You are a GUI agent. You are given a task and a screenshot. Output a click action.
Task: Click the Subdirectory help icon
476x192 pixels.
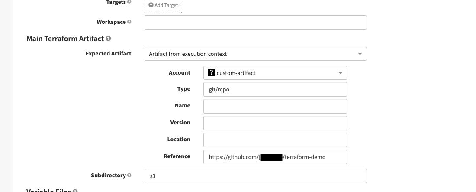click(129, 176)
